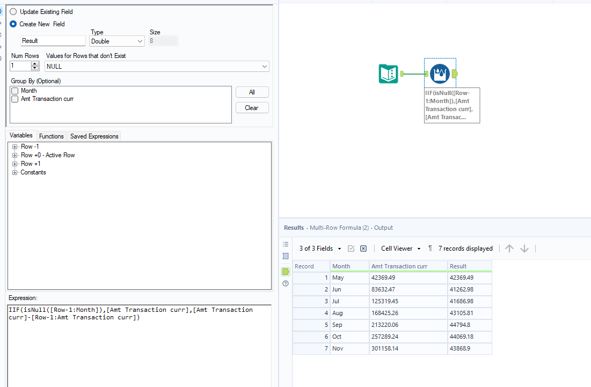Increase Num Rows with the up stepper
Screen dimensions: 591x387
tap(33, 64)
